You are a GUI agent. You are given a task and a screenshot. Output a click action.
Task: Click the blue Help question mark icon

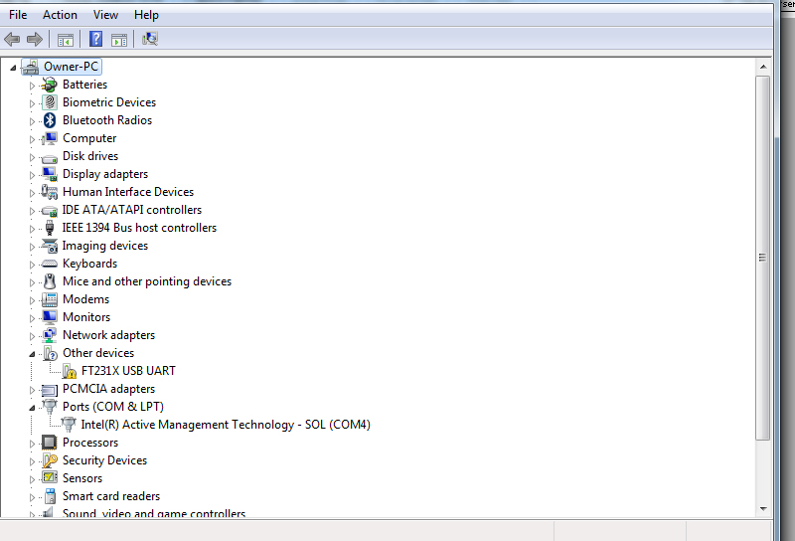(x=96, y=40)
